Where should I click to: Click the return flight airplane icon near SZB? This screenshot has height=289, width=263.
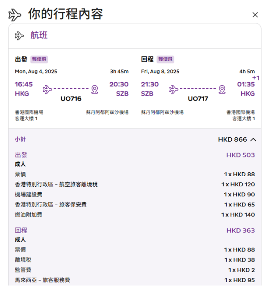[174, 89]
